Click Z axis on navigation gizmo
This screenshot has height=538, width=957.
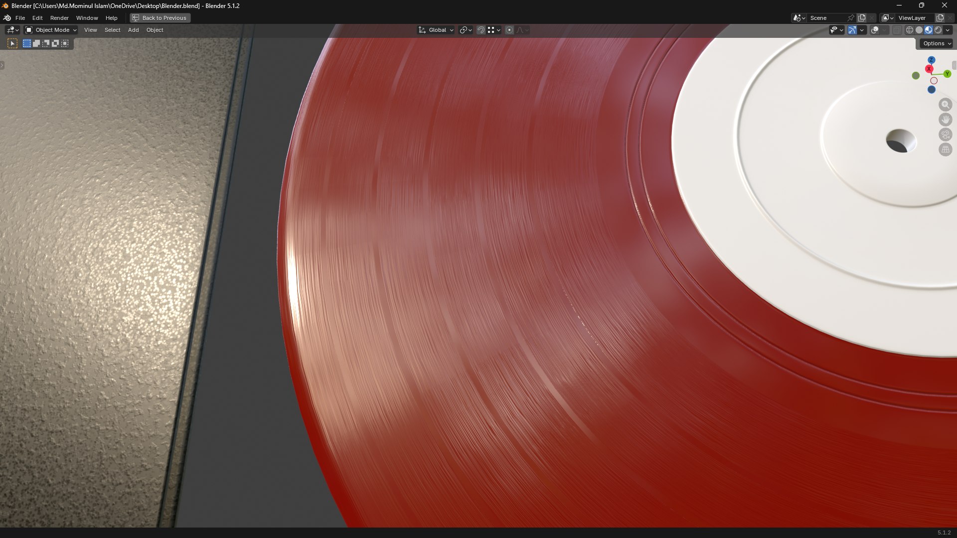coord(931,60)
